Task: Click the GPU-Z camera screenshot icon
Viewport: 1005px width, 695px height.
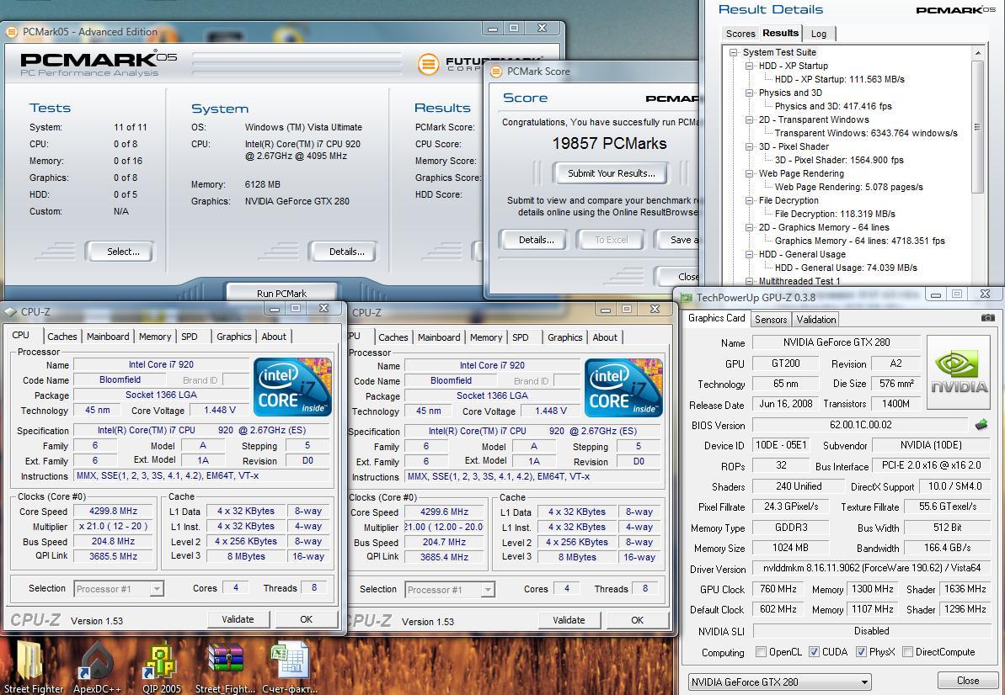Action: [x=987, y=318]
